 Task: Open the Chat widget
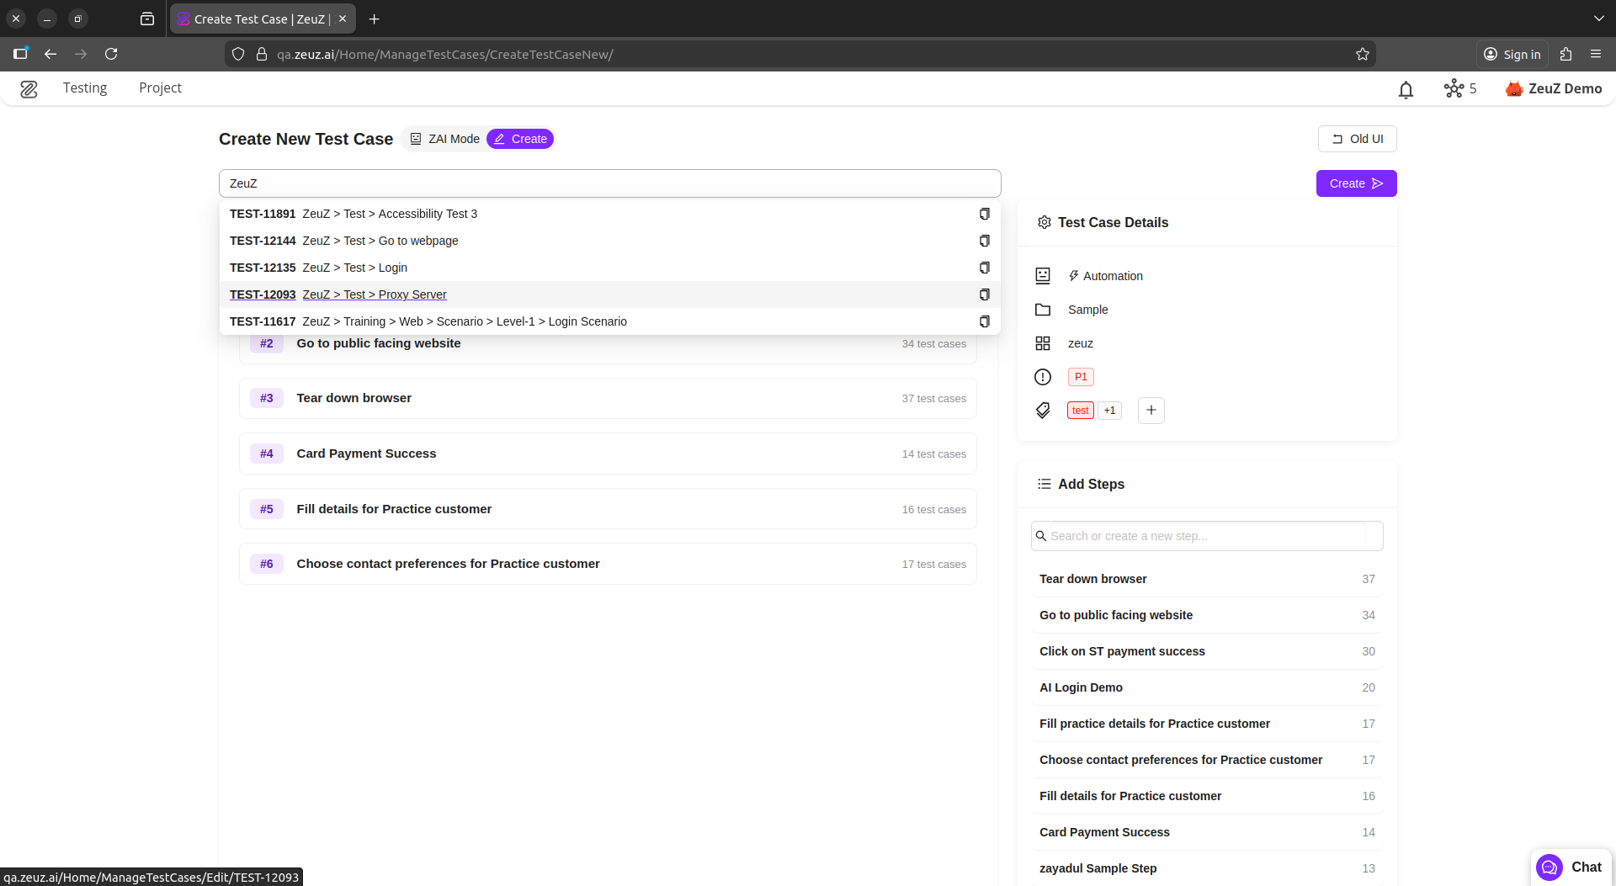(x=1570, y=867)
